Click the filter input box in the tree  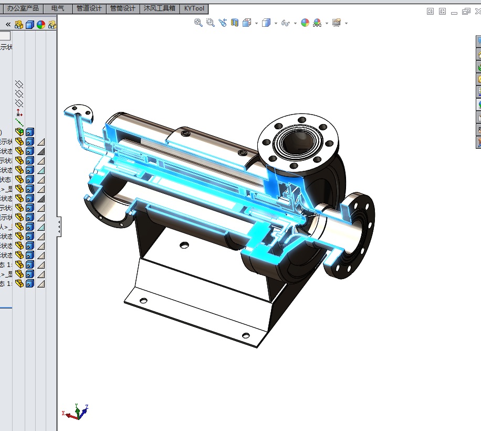5,36
